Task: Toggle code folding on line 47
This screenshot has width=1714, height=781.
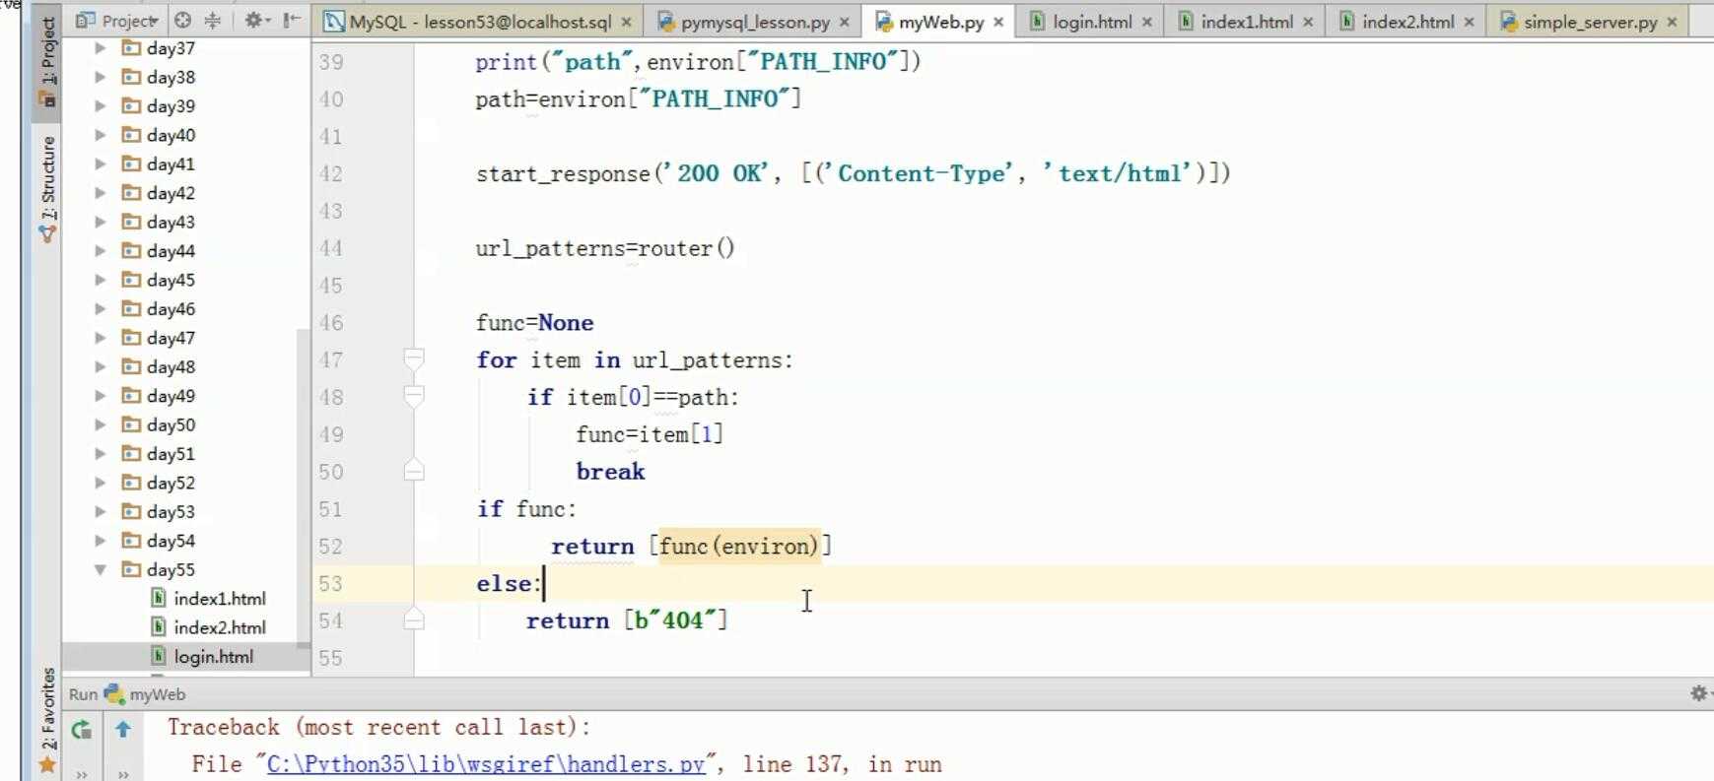Action: 414,359
